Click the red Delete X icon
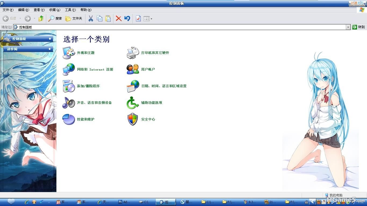This screenshot has height=206, width=367. click(118, 19)
